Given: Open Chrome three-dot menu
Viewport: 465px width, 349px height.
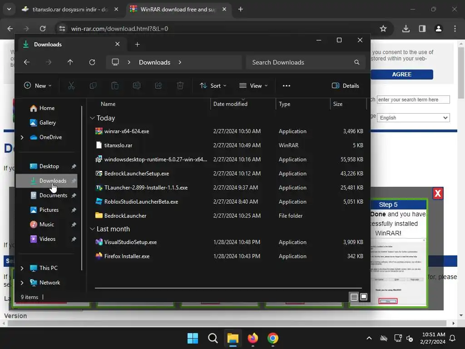Looking at the screenshot, I should [455, 29].
